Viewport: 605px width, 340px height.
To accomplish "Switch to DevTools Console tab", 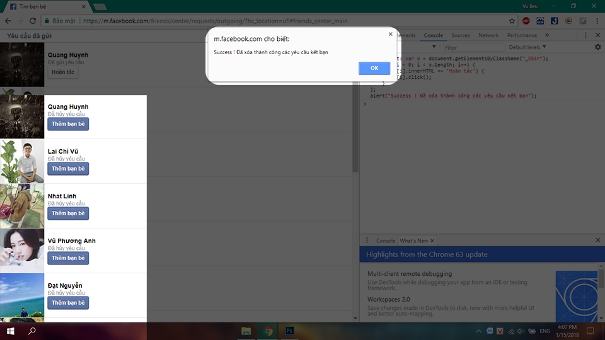I will (434, 35).
